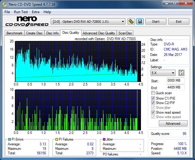Open the Extra menu

[x=36, y=12]
